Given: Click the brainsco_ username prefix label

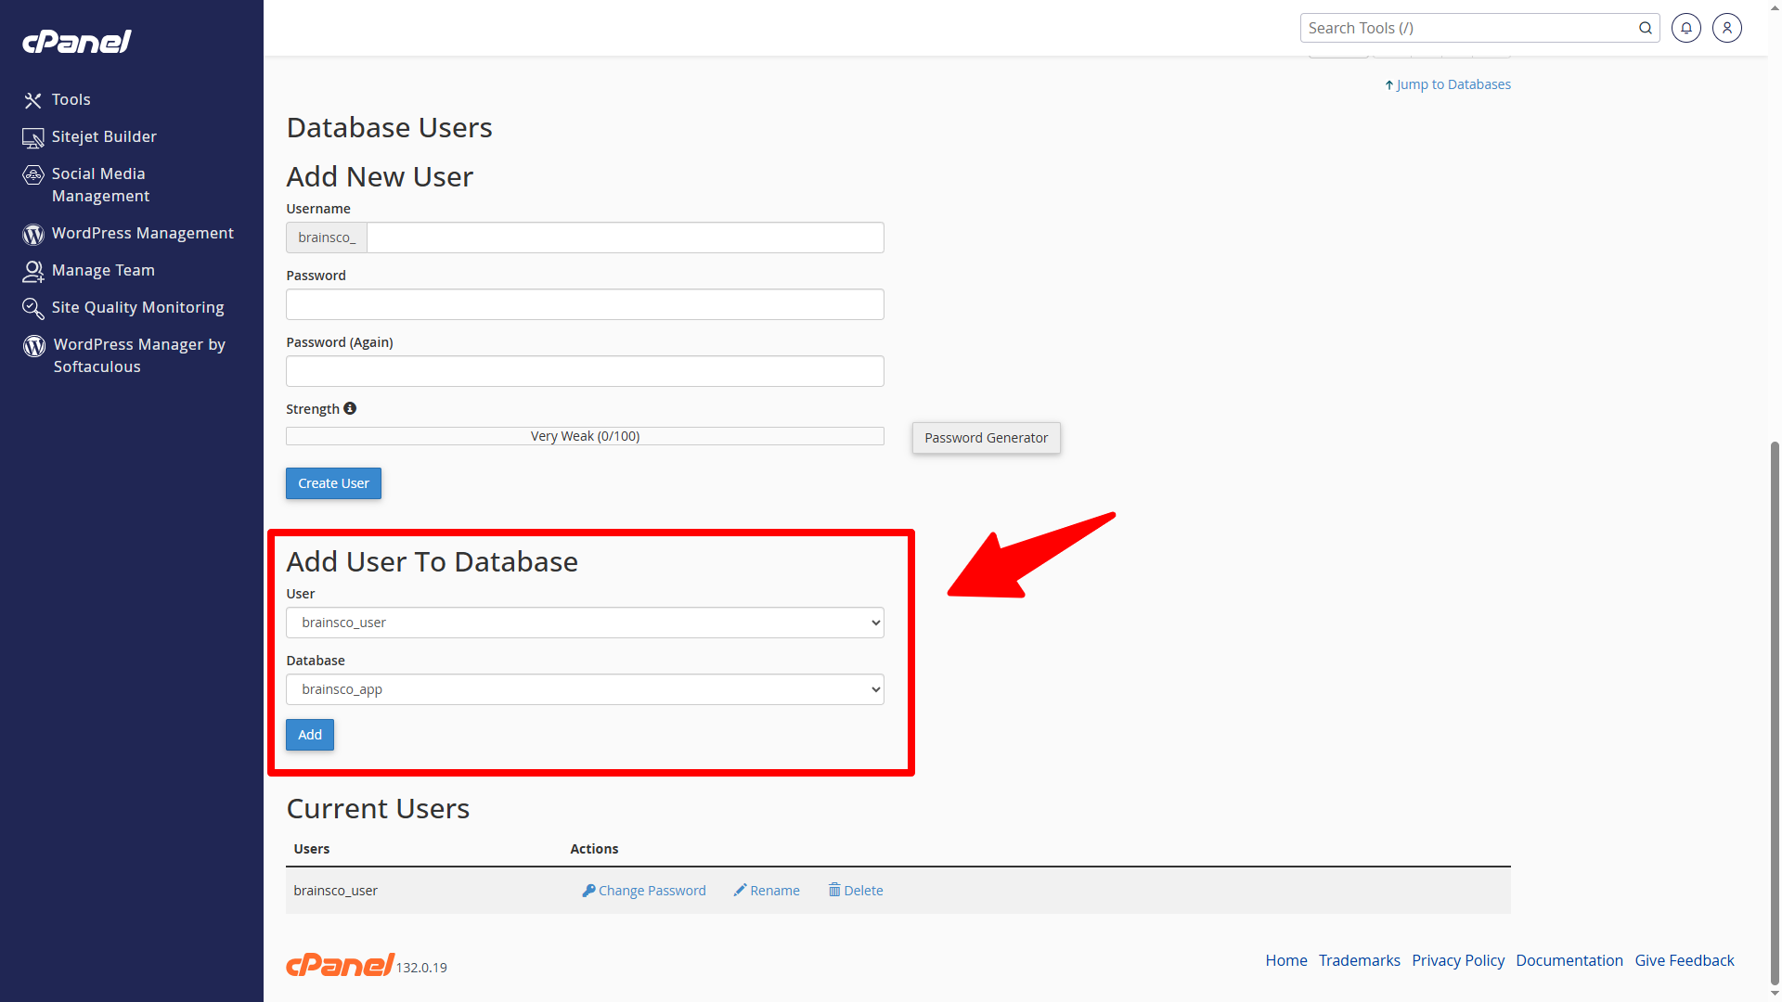Looking at the screenshot, I should click(327, 238).
